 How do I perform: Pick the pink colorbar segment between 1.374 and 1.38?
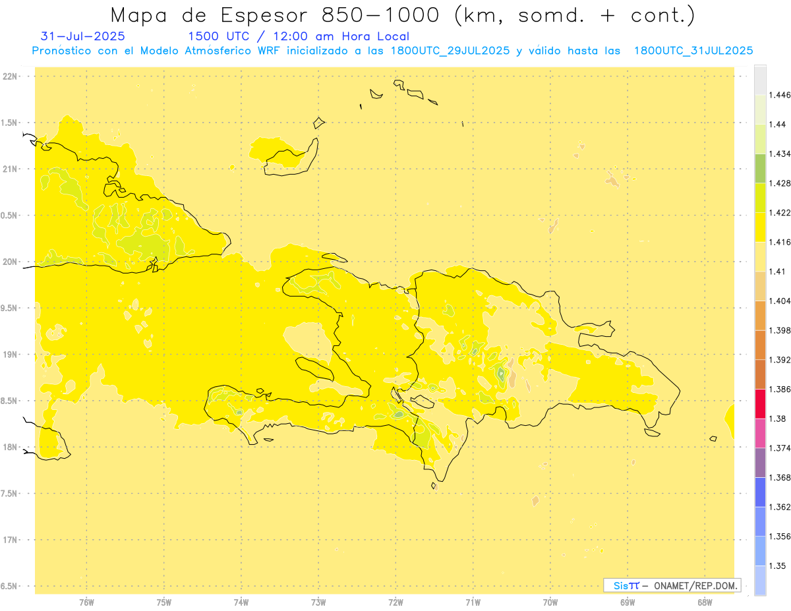760,433
